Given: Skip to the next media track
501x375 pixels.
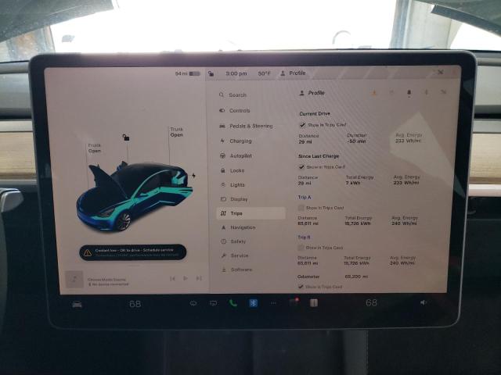Looking at the screenshot, I should (199, 278).
